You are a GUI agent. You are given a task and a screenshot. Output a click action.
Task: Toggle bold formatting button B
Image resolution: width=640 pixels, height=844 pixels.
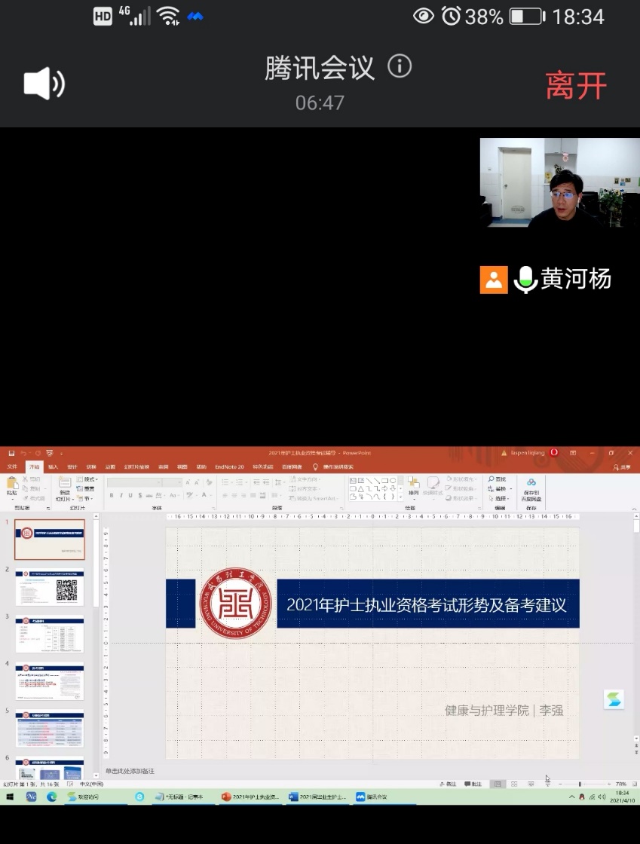tap(112, 495)
